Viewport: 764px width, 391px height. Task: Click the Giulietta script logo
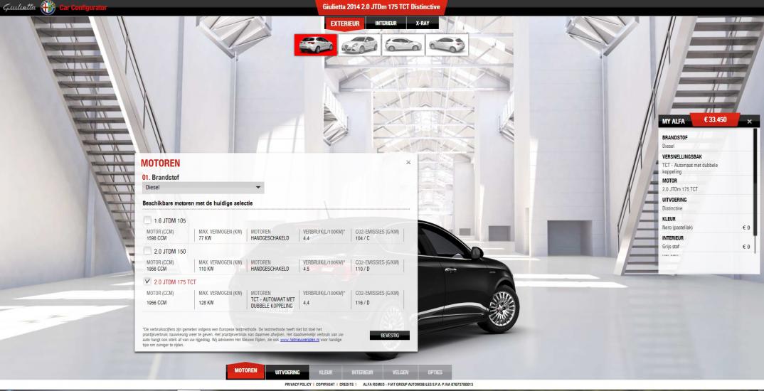click(19, 8)
